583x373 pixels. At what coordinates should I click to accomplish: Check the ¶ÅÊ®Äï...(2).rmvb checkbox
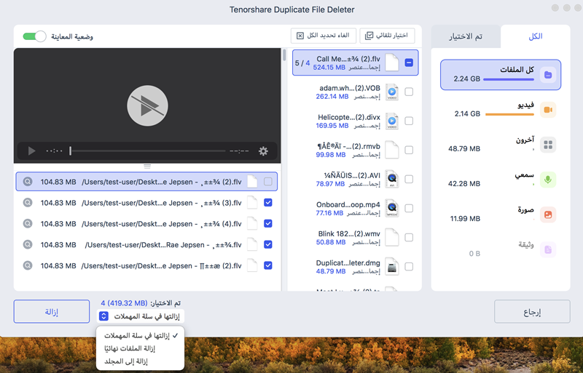pyautogui.click(x=409, y=150)
